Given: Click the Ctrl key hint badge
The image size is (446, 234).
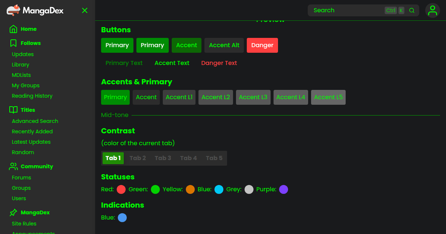Looking at the screenshot, I should click(391, 10).
